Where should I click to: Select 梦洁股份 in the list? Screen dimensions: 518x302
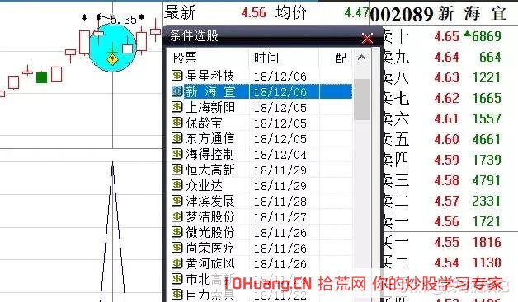click(x=210, y=216)
